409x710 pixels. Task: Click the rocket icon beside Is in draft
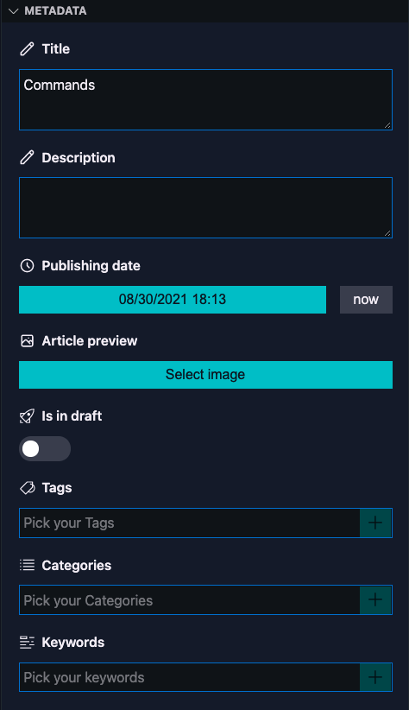tap(27, 416)
